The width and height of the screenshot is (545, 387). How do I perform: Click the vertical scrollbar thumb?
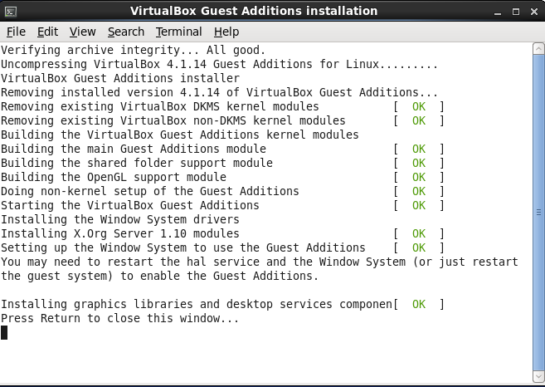click(538, 213)
